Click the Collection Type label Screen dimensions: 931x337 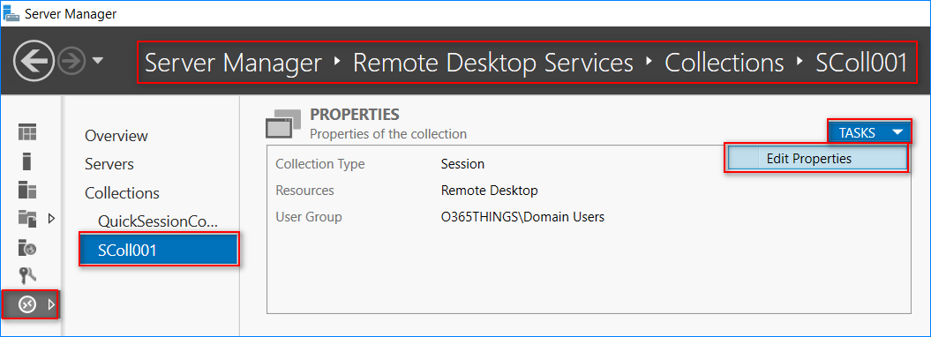pyautogui.click(x=320, y=164)
